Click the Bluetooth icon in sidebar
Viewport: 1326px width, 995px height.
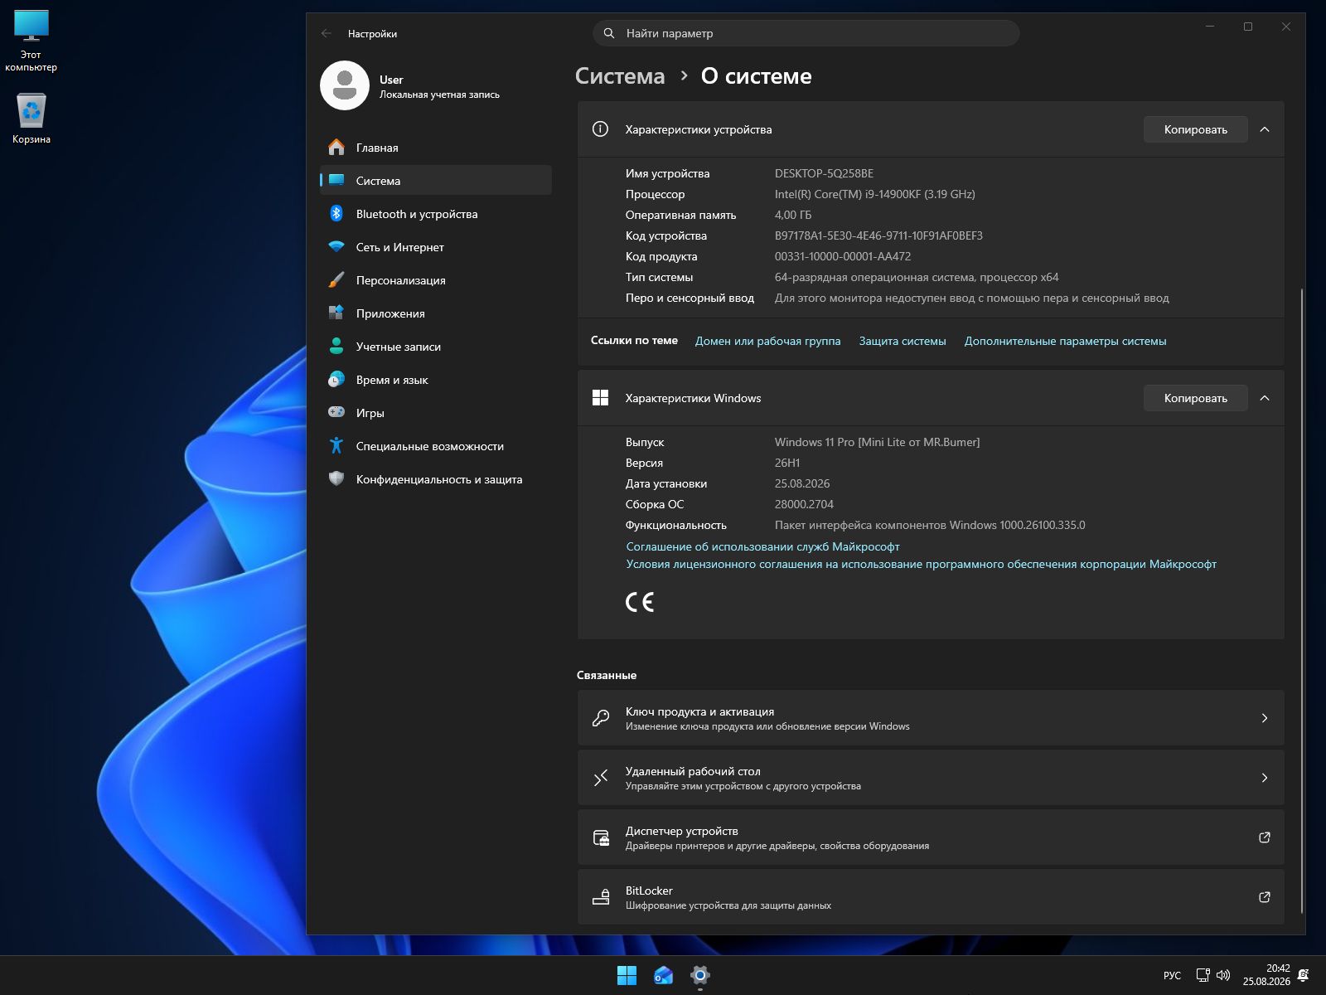coord(336,214)
